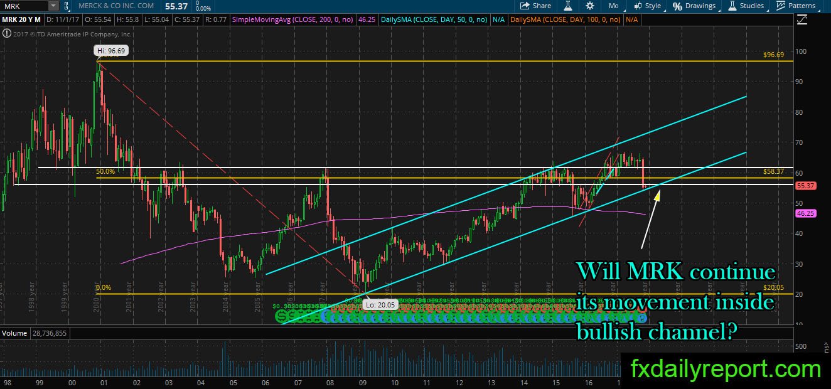831x389 pixels.
Task: Click the curve icon at the price axis top
Action: tap(801, 20)
